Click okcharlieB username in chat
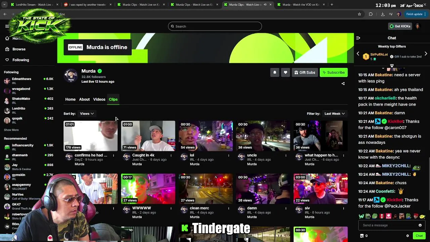 (x=385, y=98)
